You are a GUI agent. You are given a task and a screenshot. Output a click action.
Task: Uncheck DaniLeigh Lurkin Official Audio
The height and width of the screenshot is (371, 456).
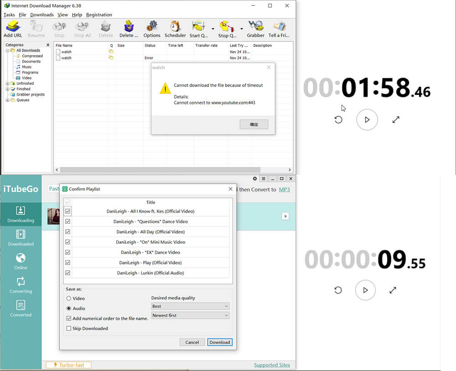click(68, 273)
